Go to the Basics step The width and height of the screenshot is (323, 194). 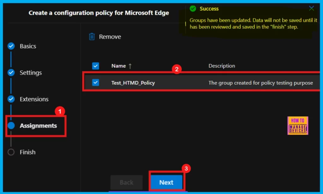tap(28, 46)
